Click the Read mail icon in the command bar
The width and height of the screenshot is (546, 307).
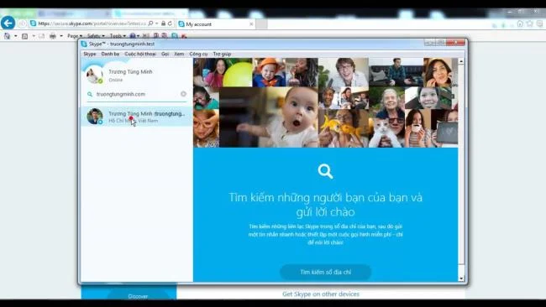41,36
